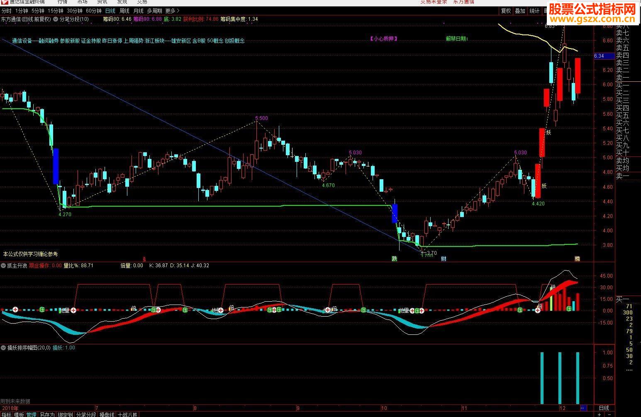Click the 筹码集中度: 1.34 value

point(239,19)
